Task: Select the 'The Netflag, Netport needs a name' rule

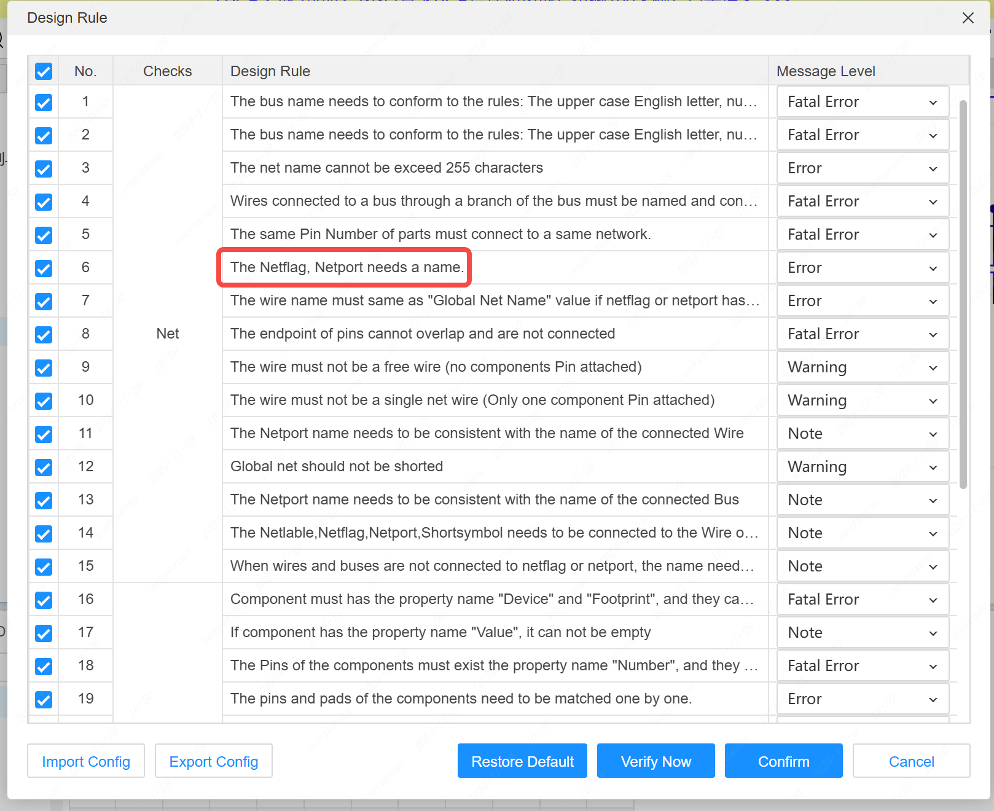Action: tap(346, 267)
